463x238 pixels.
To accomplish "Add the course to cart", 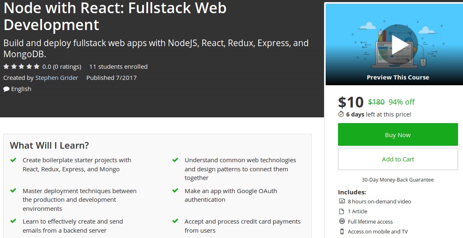I will point(398,159).
